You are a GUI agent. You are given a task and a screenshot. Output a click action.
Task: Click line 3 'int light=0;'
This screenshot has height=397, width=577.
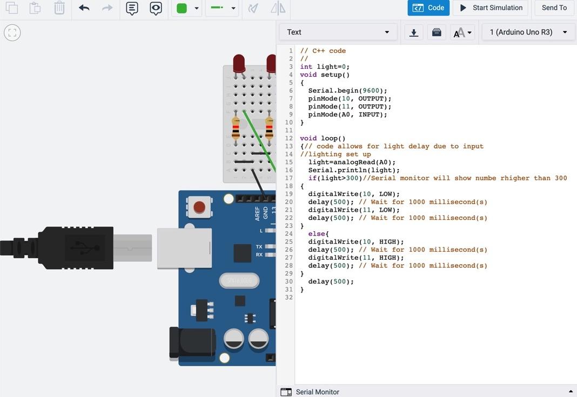(325, 66)
